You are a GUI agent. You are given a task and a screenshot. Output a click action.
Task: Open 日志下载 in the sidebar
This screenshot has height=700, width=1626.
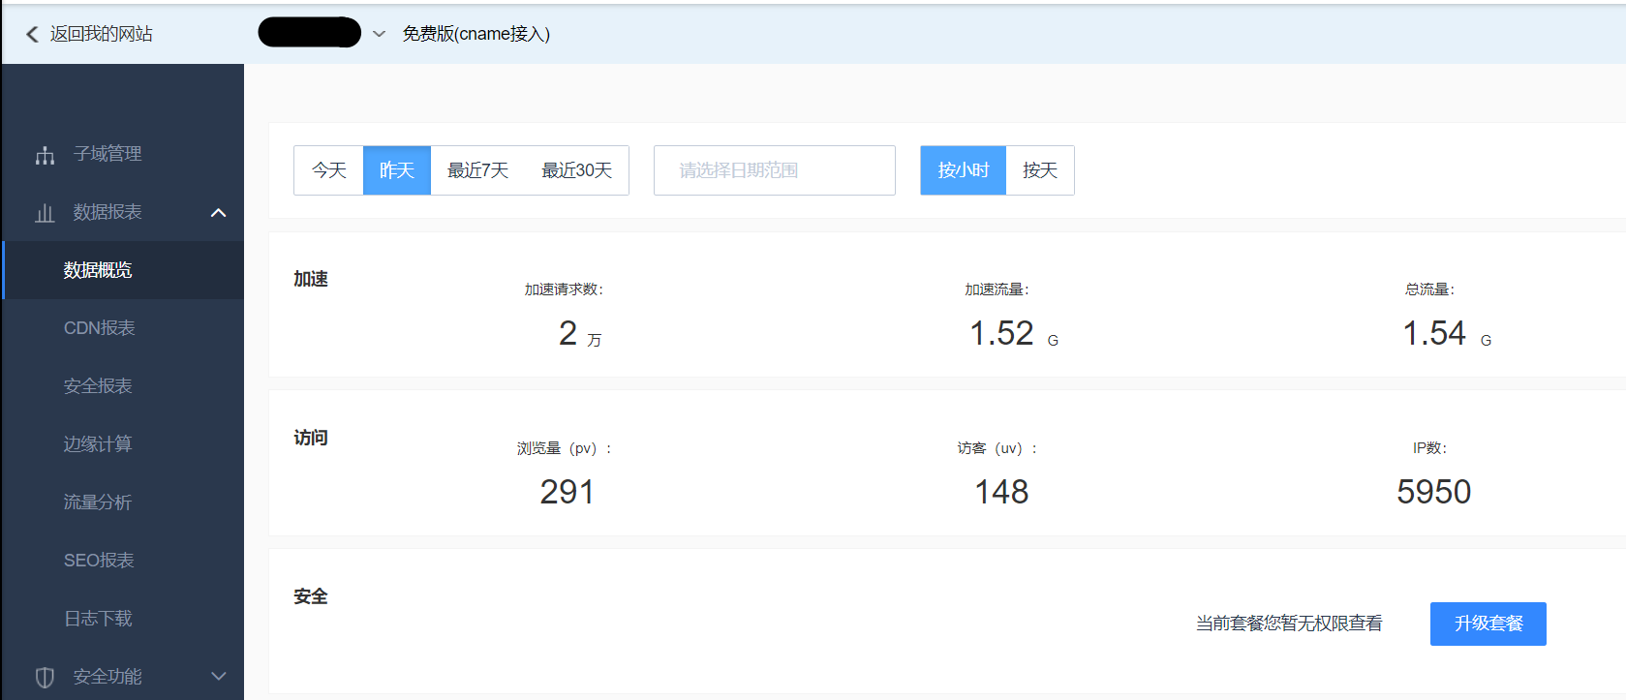(x=98, y=619)
